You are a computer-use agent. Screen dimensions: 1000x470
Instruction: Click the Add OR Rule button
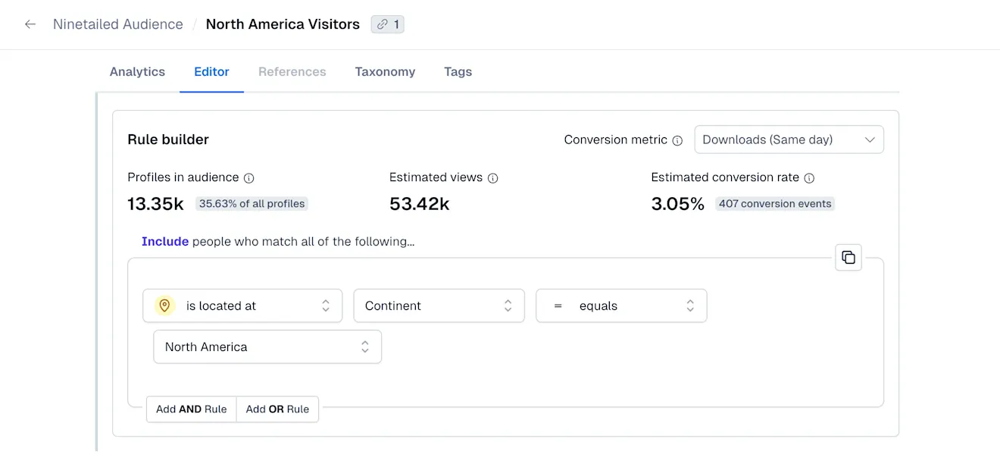277,409
